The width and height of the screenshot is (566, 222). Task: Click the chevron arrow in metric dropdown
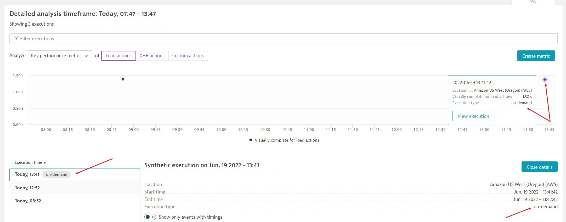tap(86, 56)
